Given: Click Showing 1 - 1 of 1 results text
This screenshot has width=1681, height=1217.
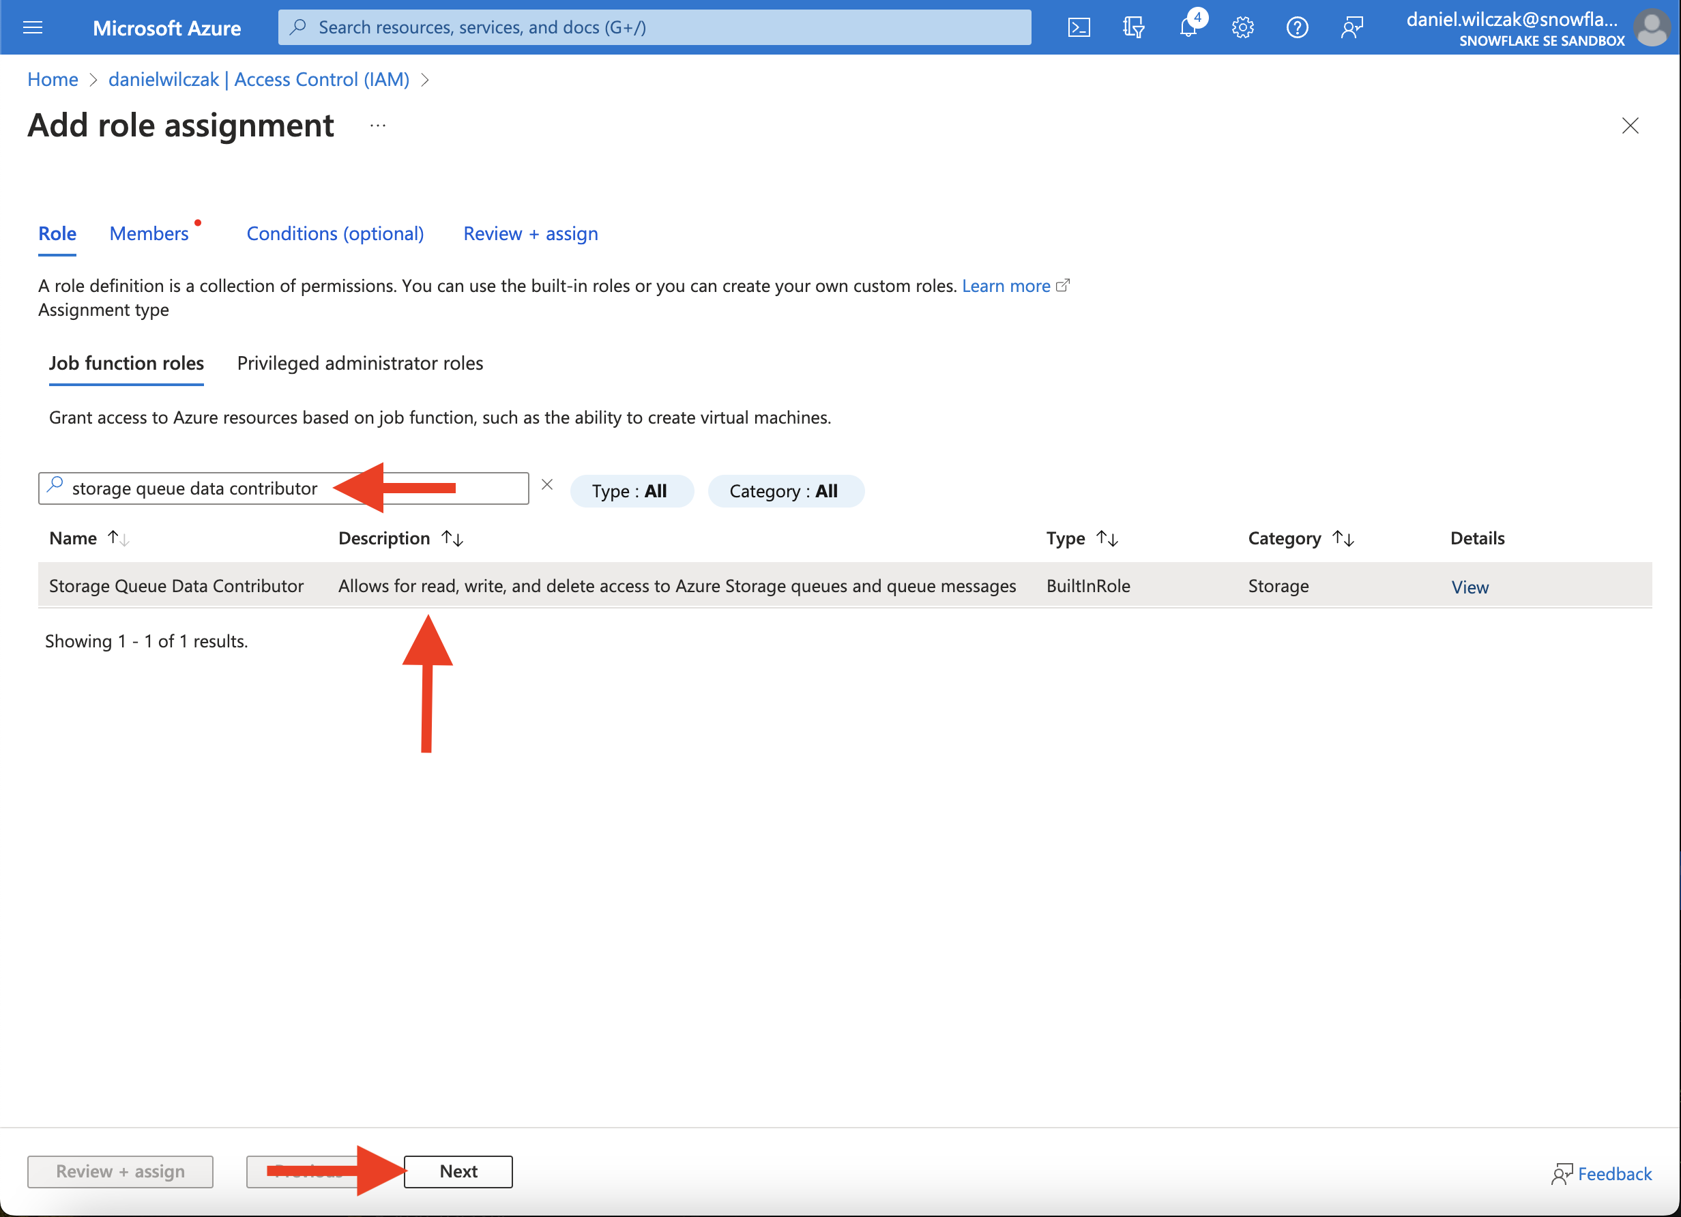Looking at the screenshot, I should [x=147, y=641].
